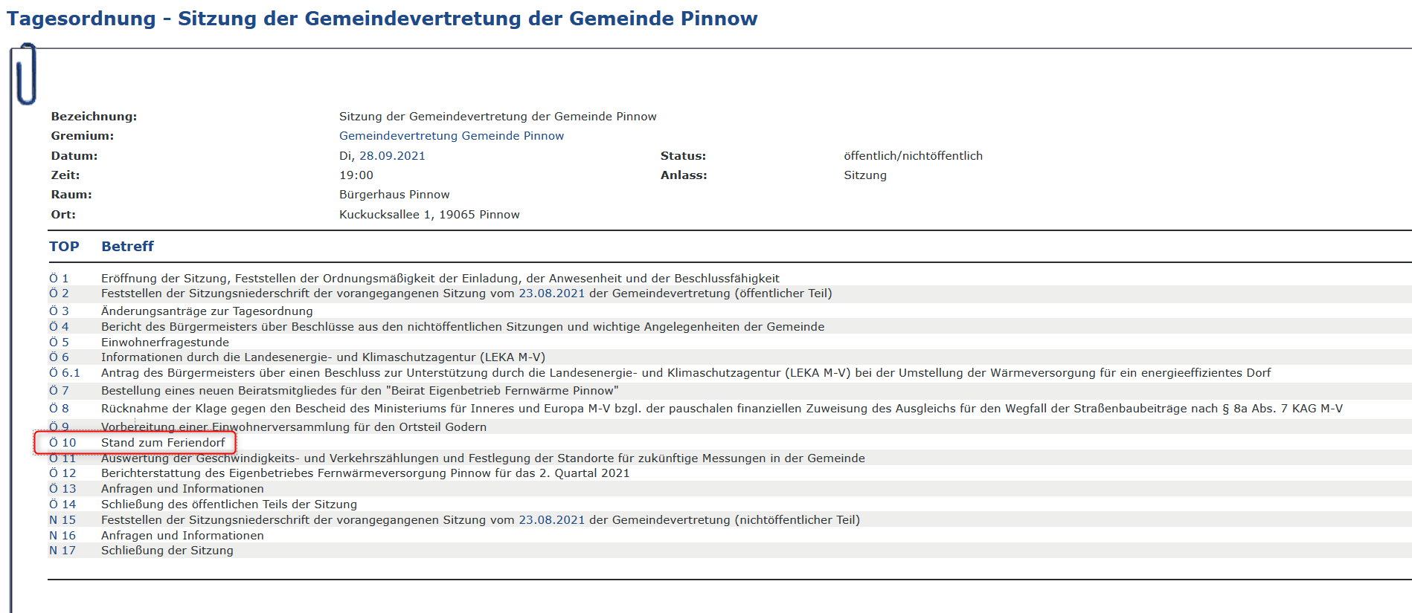
Task: Select Ö 10 Stand zum Feriendorf
Action: [62, 443]
